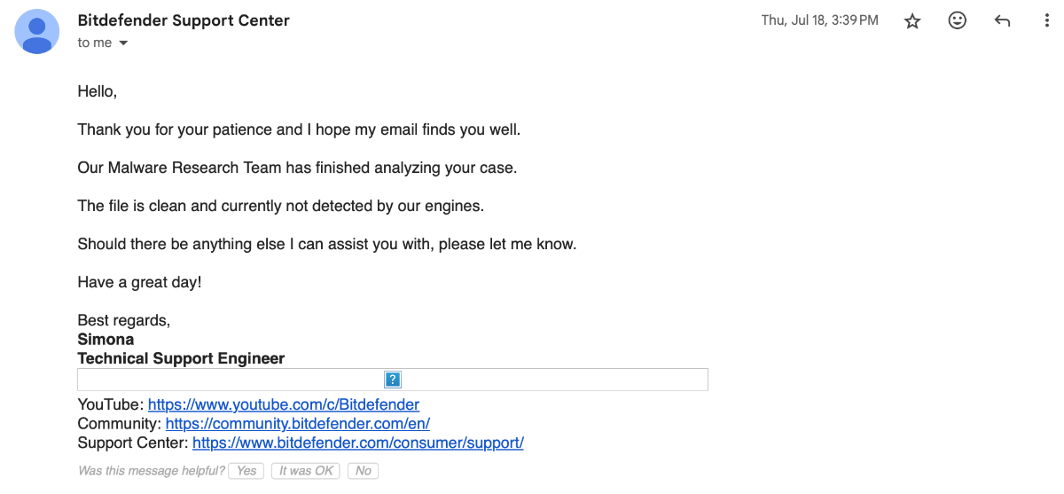Click the broken image placeholder icon
Screen dimensions: 1064x494
393,380
